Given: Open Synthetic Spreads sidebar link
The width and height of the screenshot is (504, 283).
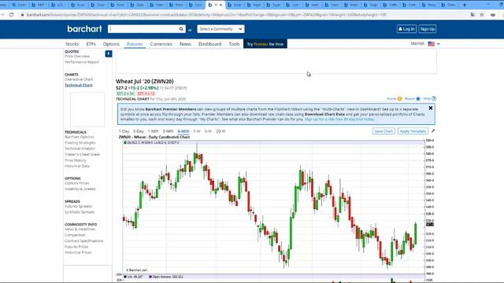Looking at the screenshot, I should click(80, 212).
